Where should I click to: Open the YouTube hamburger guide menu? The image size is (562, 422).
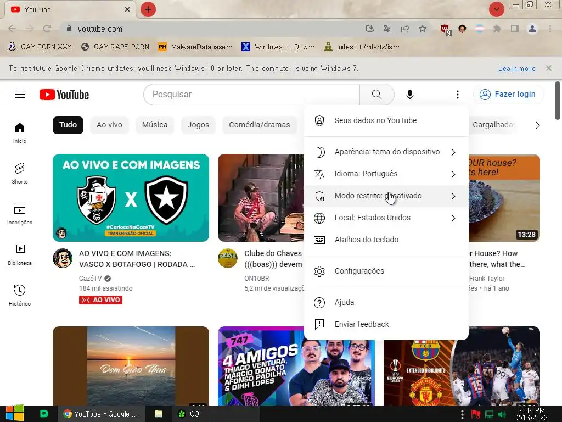tap(20, 95)
